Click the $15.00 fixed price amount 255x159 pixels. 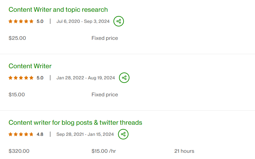pyautogui.click(x=17, y=95)
